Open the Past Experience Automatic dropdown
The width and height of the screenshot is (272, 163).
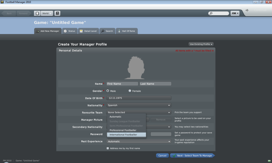pyautogui.click(x=139, y=141)
